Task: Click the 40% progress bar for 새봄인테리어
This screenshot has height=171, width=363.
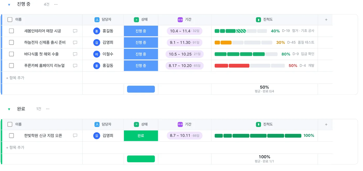Action: coord(241,31)
